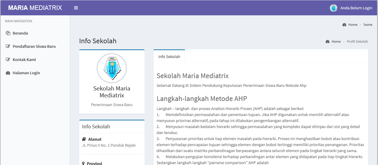Screen dimensions: 378x165
Task: Click heading 'Sekolah Maria Mediatrix' in content
Action: [x=192, y=76]
